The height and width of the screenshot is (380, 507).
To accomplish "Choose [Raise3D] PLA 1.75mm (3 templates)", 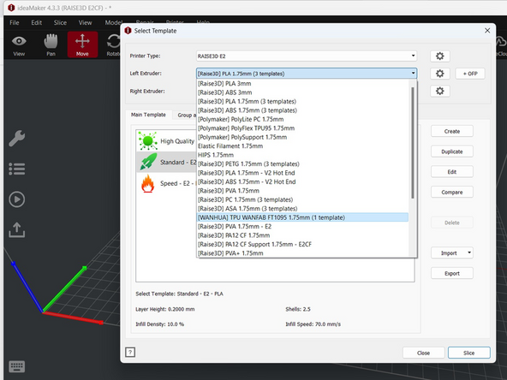I will tap(302, 102).
